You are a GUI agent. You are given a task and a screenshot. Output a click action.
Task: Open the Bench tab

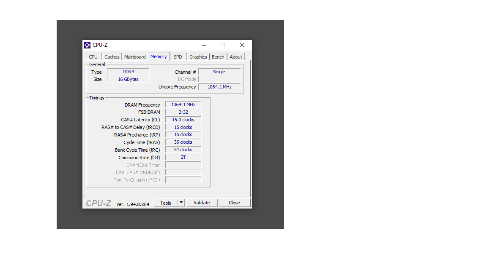pos(218,57)
